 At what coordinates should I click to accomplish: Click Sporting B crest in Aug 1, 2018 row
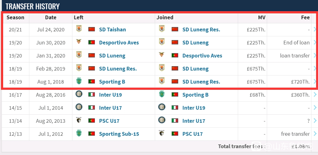(x=79, y=81)
